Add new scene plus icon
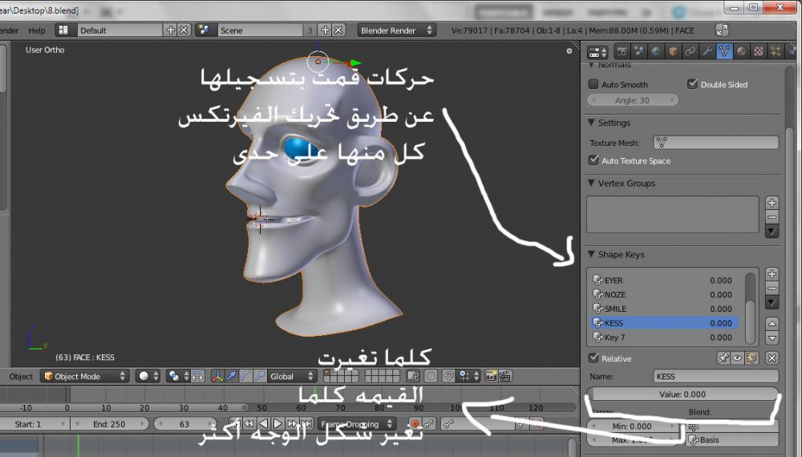This screenshot has width=802, height=457. [325, 30]
